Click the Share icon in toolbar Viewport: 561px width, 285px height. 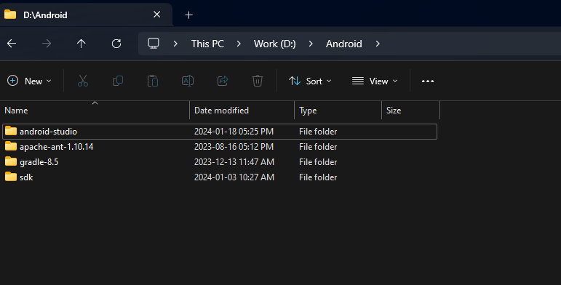coord(223,81)
